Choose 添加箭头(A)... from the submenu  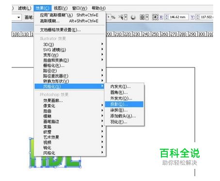[x=124, y=116]
